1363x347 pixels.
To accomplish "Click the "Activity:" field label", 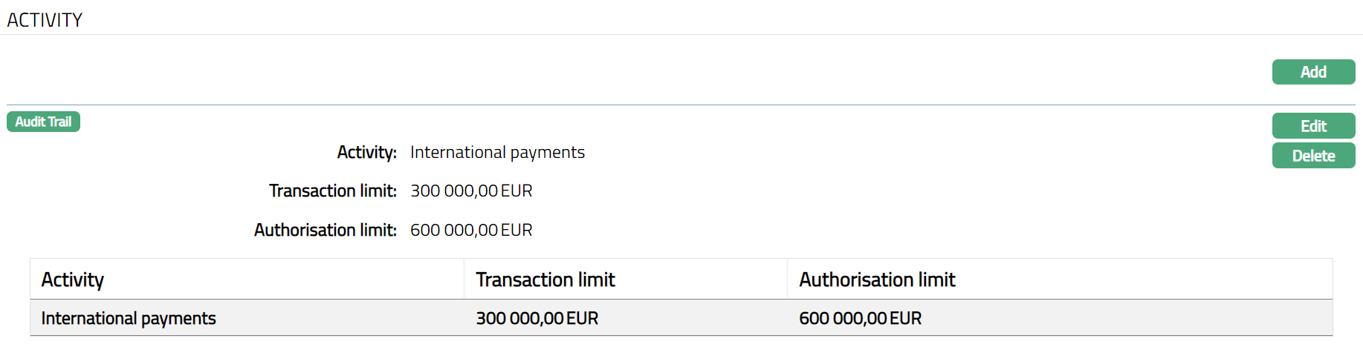I will 366,152.
